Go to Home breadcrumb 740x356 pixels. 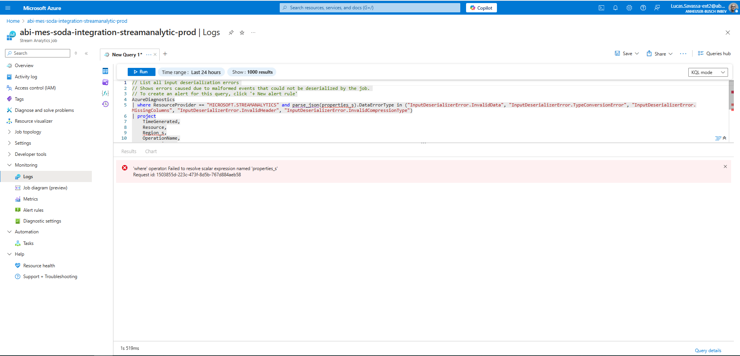pos(13,21)
